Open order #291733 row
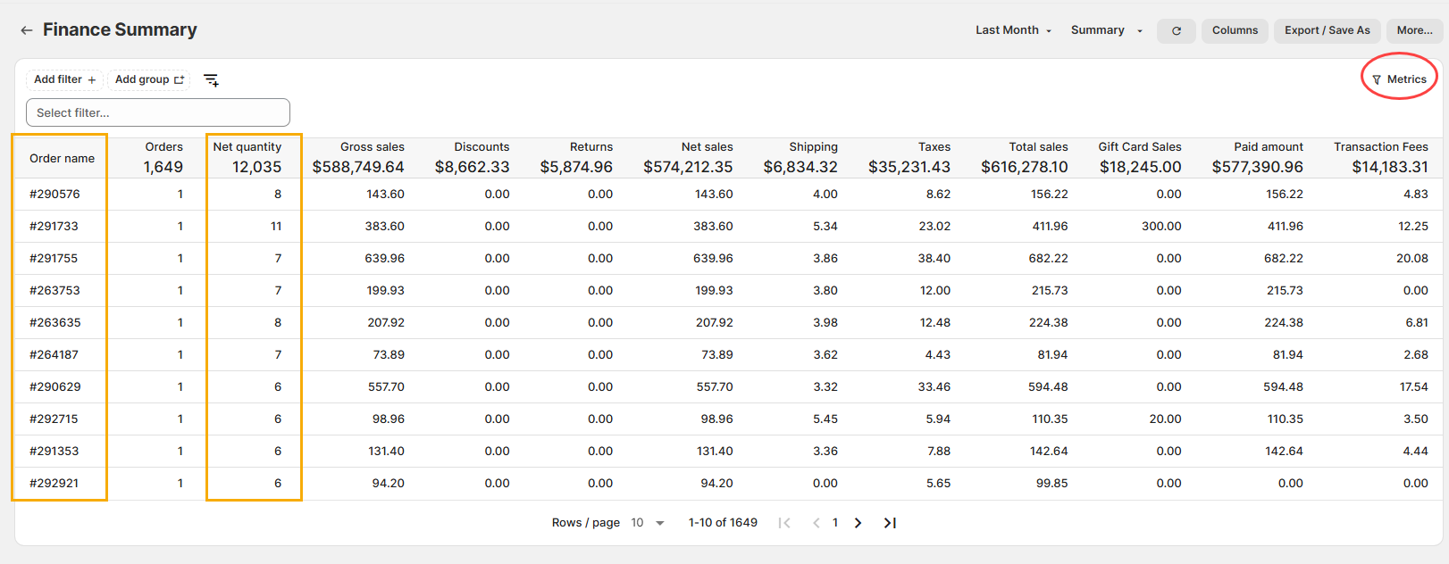1449x564 pixels. pyautogui.click(x=54, y=227)
